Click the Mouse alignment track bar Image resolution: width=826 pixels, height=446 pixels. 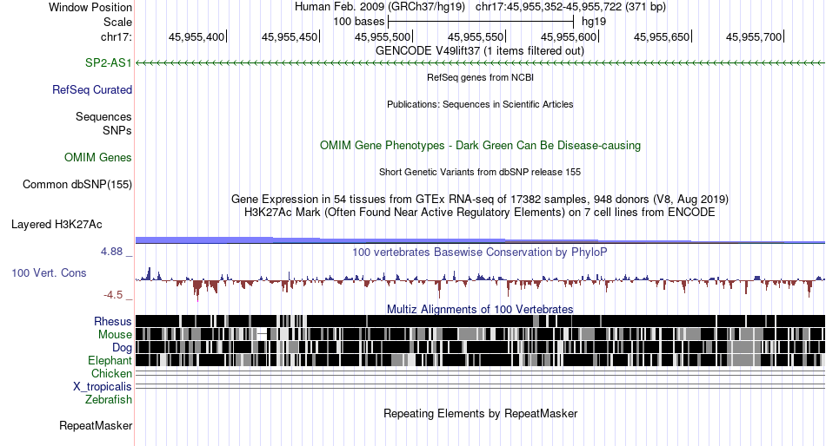pos(481,334)
